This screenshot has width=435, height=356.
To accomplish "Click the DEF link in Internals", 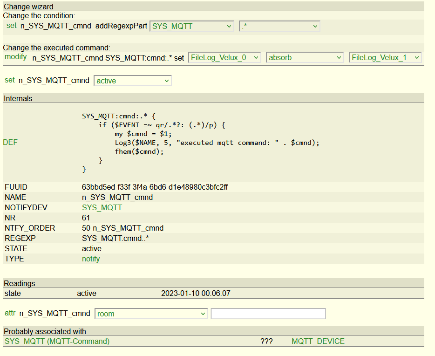I will tap(10, 142).
